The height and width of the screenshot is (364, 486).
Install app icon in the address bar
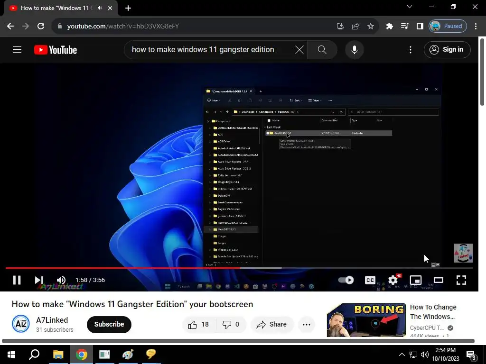340,26
